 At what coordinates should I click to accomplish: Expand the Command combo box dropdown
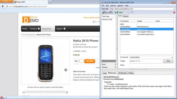click(172, 57)
